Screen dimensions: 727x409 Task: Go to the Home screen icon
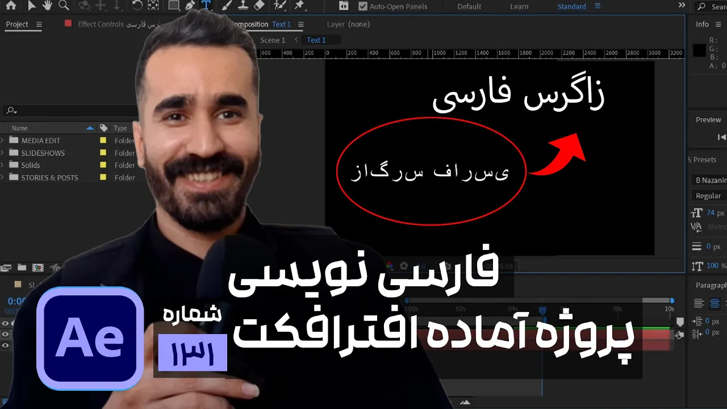[10, 6]
